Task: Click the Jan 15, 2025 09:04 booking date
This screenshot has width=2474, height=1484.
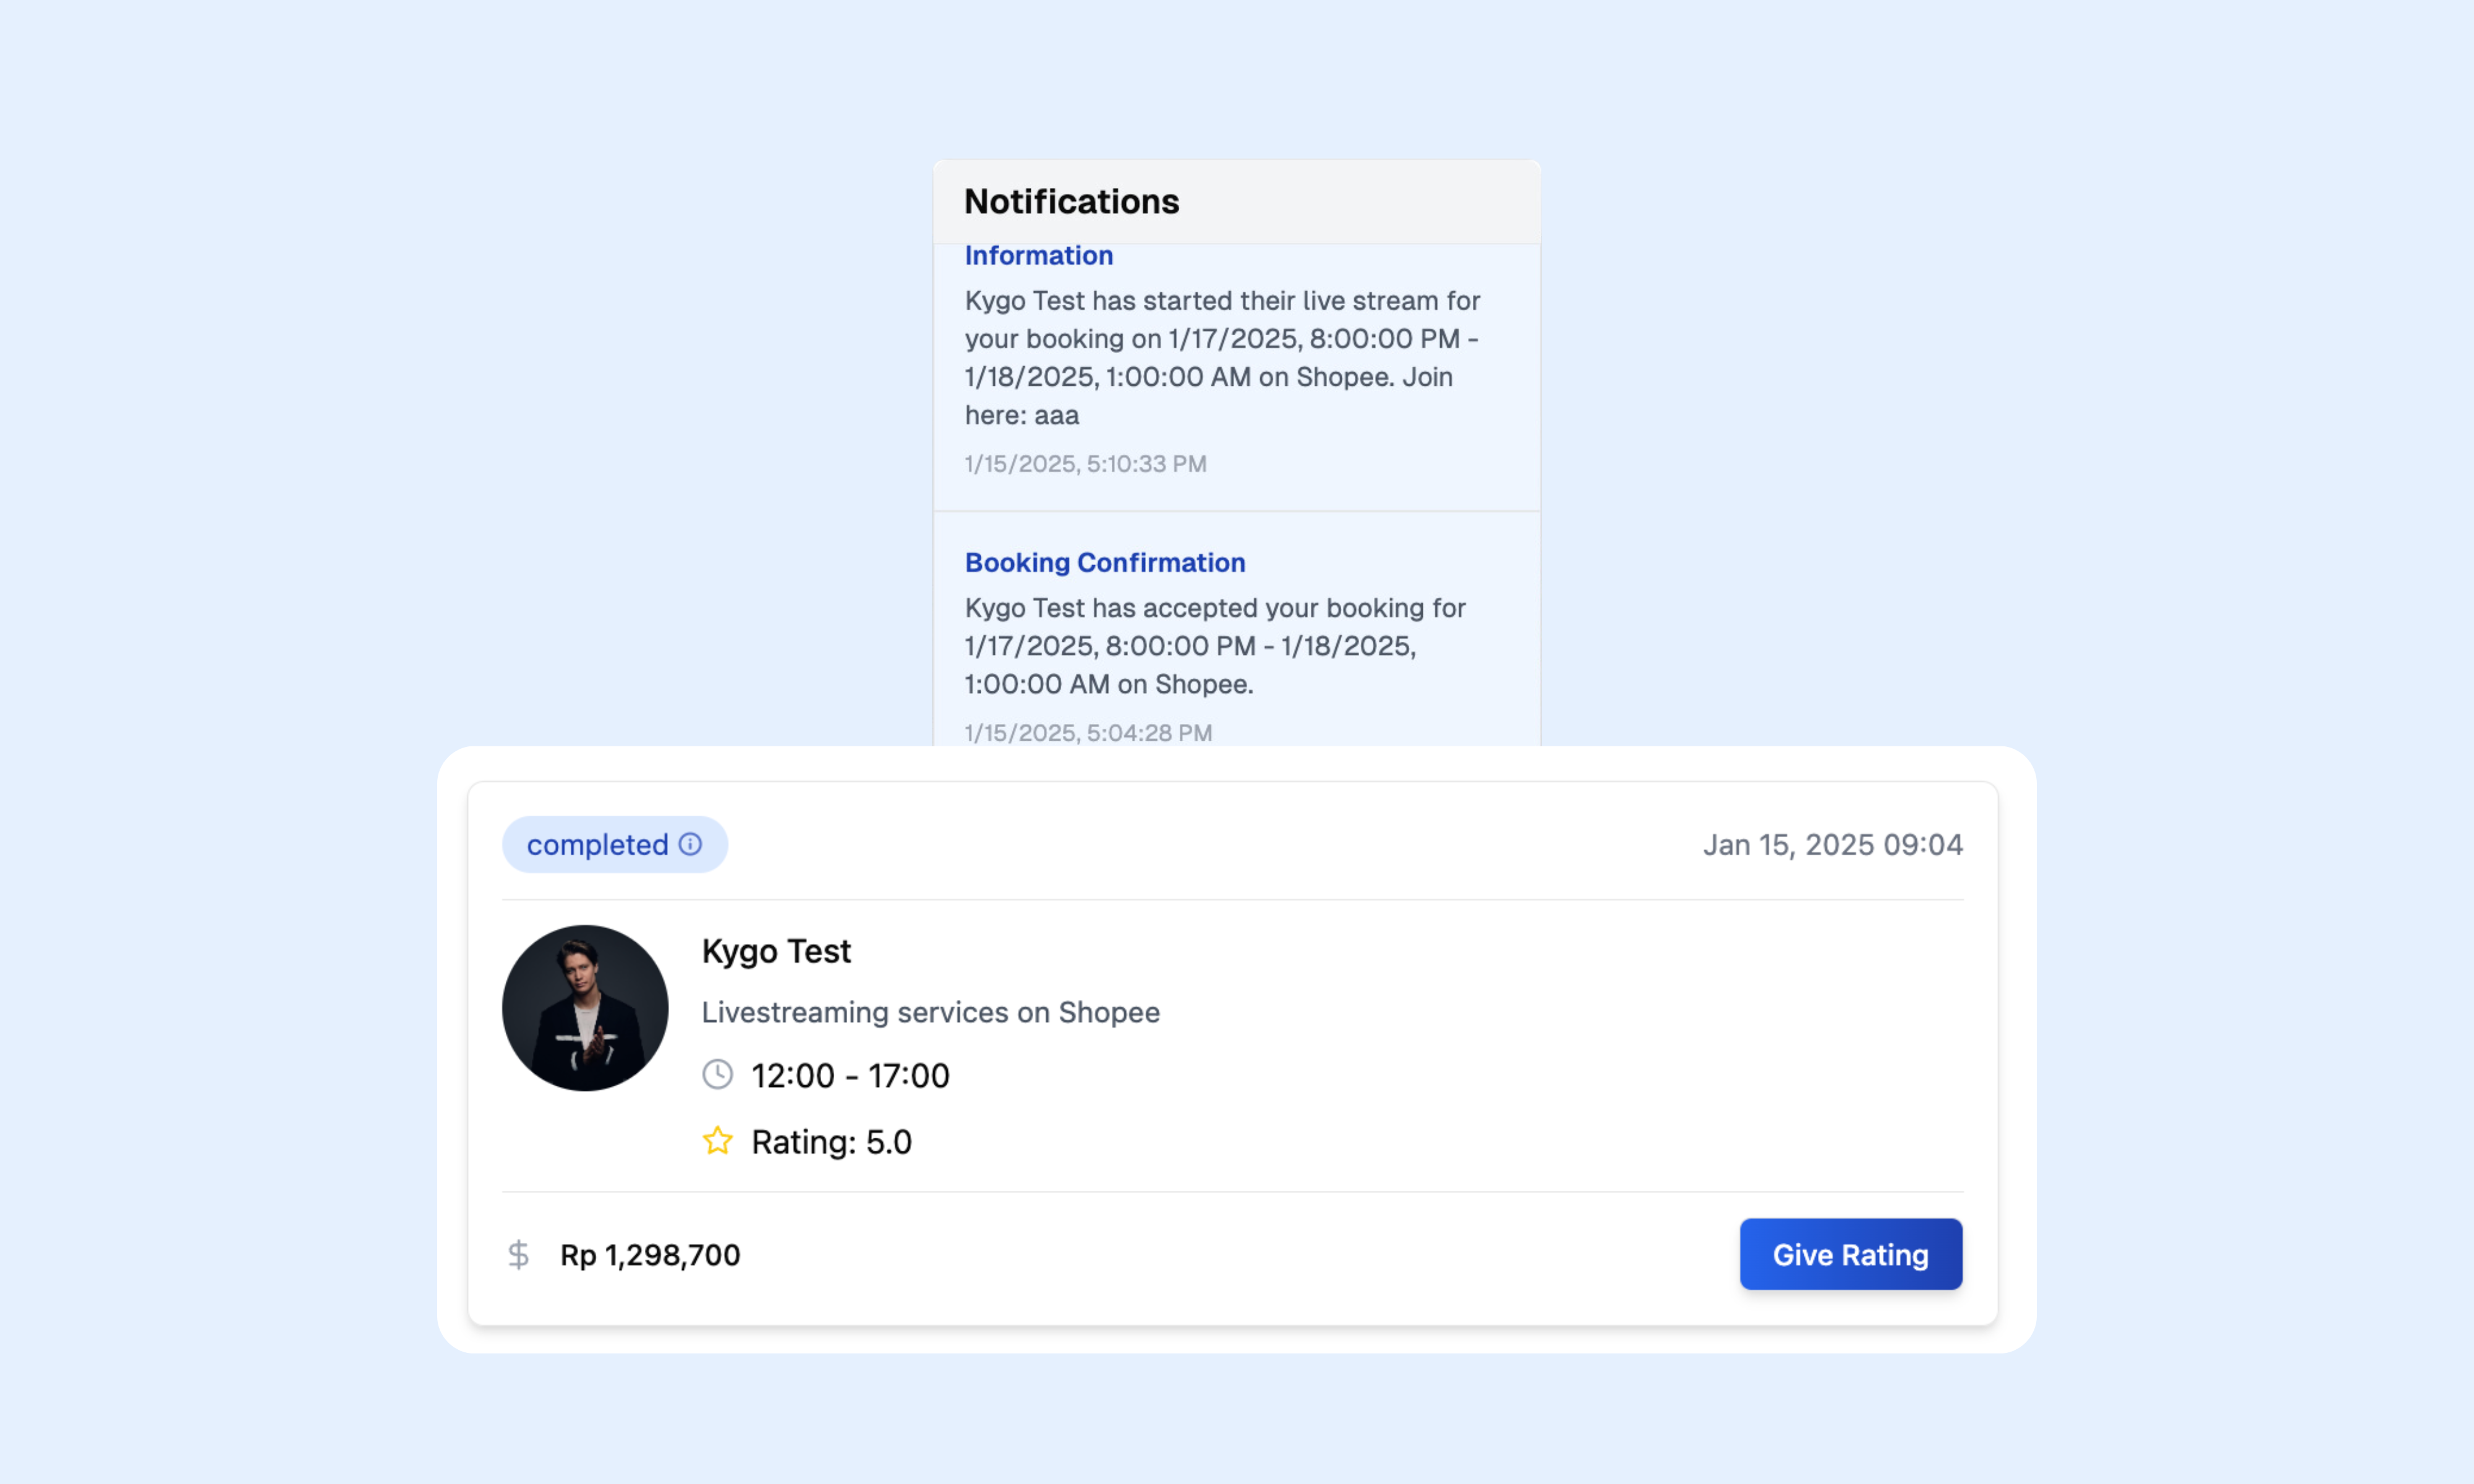Action: pyautogui.click(x=1833, y=845)
